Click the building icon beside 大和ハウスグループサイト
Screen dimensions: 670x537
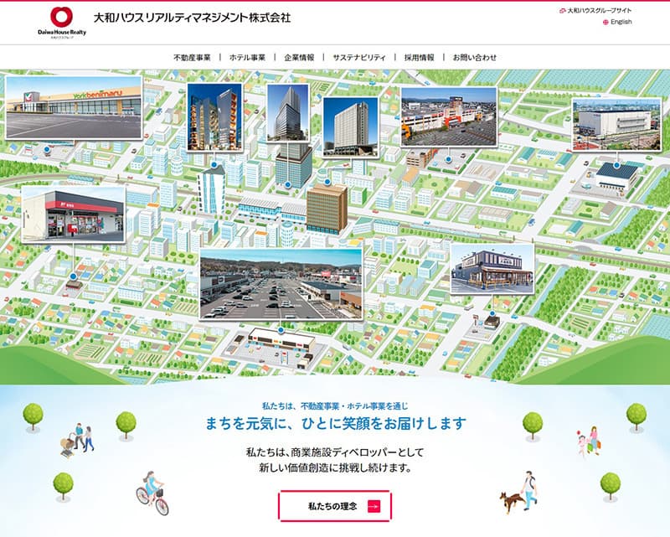pos(562,11)
